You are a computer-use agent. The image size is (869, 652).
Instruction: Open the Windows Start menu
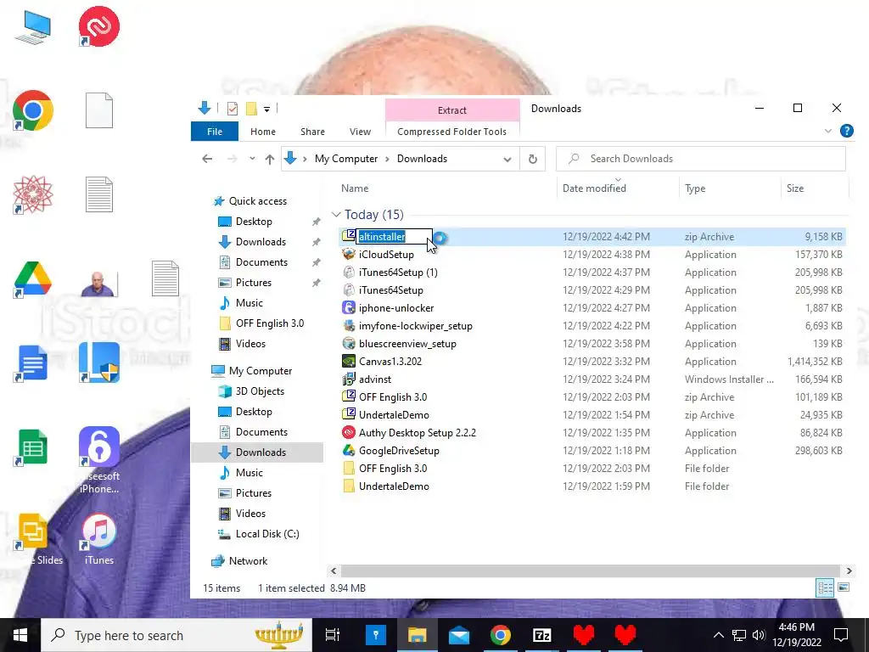tap(20, 635)
